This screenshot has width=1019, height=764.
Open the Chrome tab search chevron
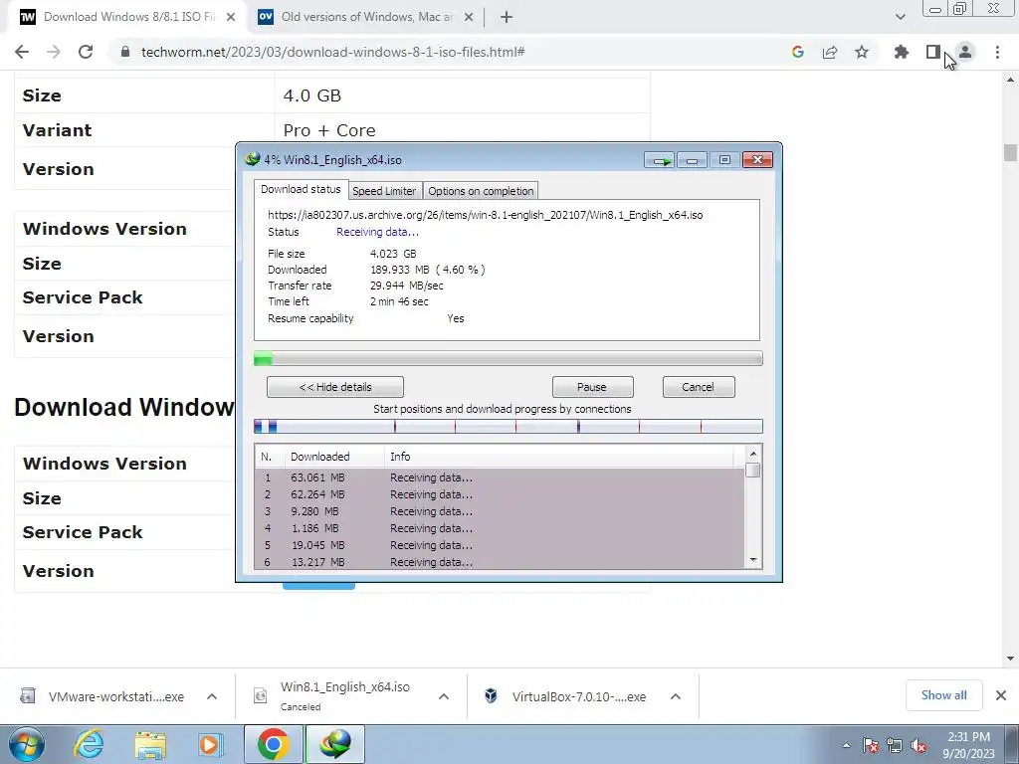(900, 17)
